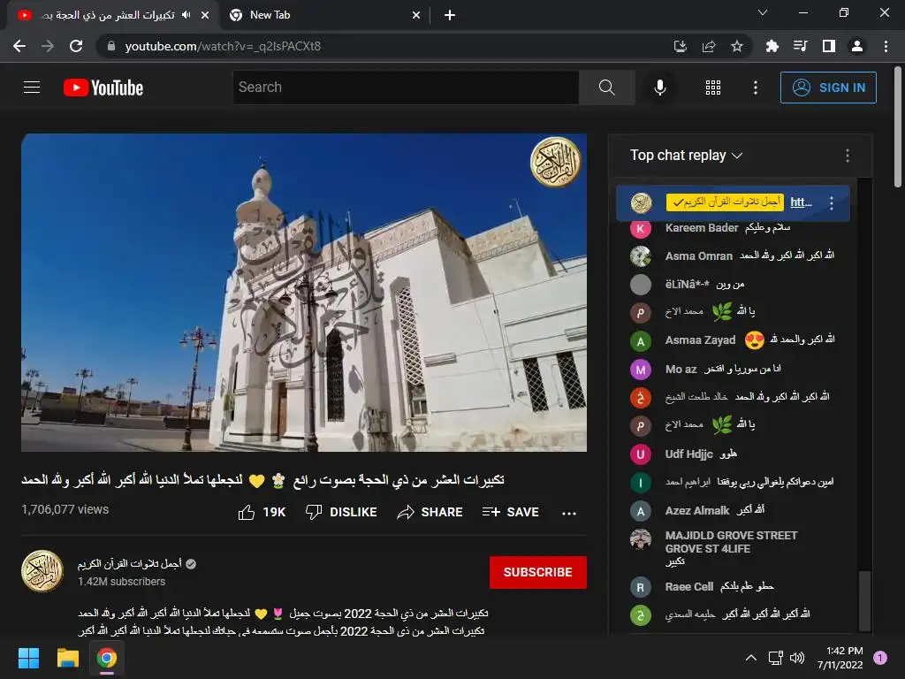Share this page from address bar

[708, 46]
